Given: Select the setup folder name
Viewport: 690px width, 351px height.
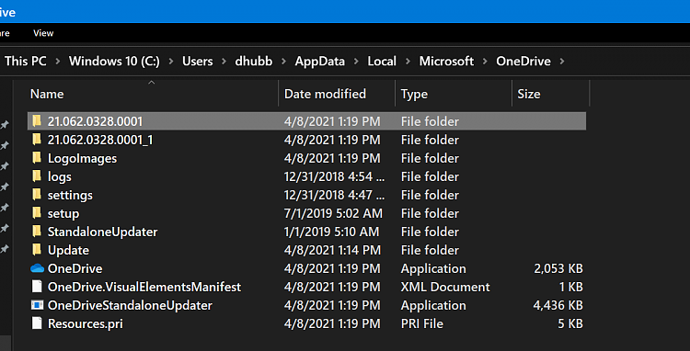Looking at the screenshot, I should tap(63, 213).
